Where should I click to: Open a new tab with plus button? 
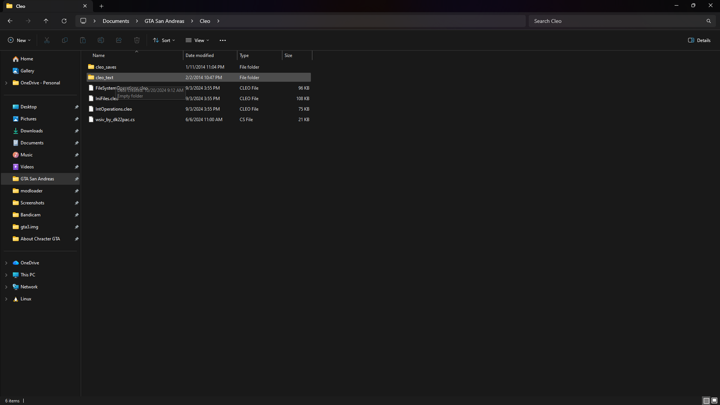pyautogui.click(x=101, y=6)
